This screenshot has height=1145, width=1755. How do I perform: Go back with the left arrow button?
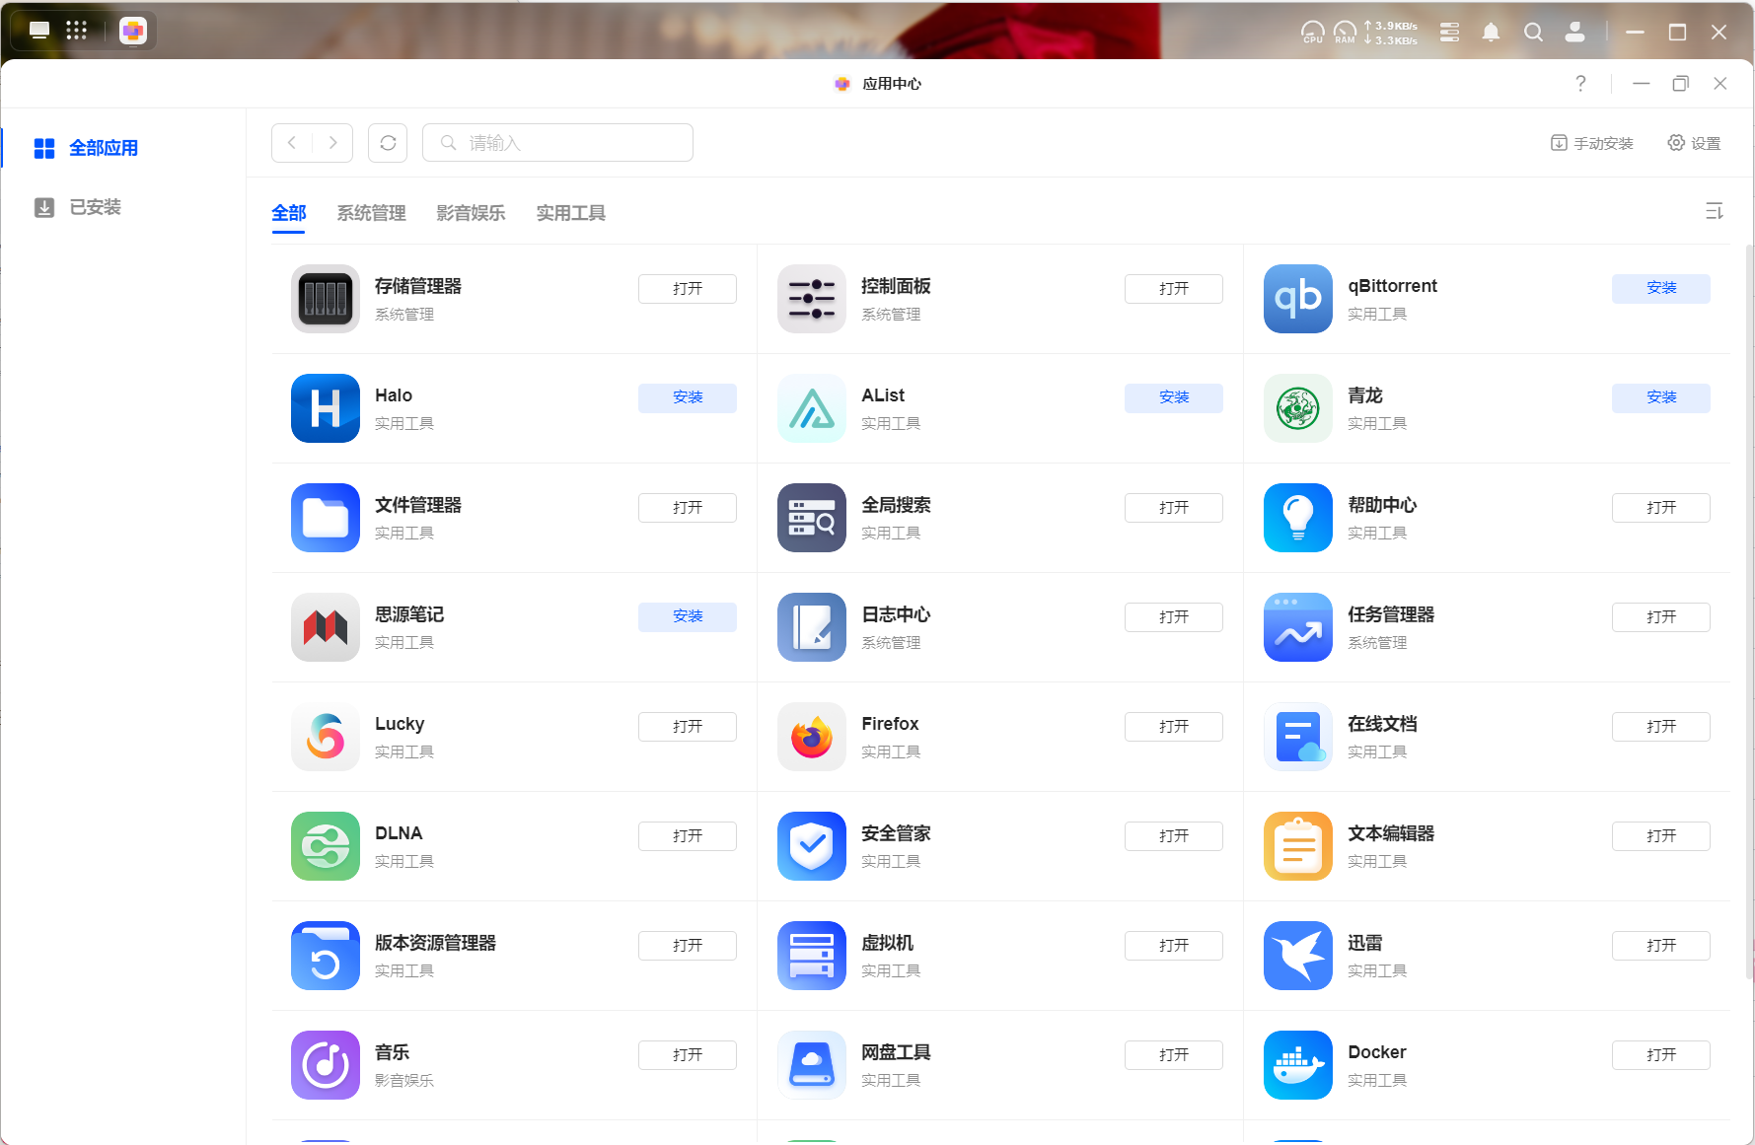coord(292,143)
